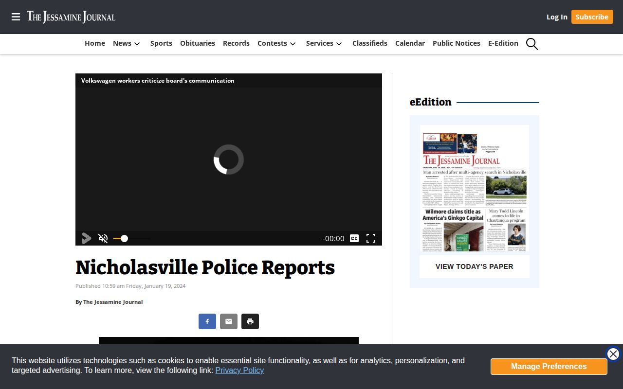The width and height of the screenshot is (623, 389).
Task: Click the orange Subscribe button
Action: pyautogui.click(x=592, y=17)
